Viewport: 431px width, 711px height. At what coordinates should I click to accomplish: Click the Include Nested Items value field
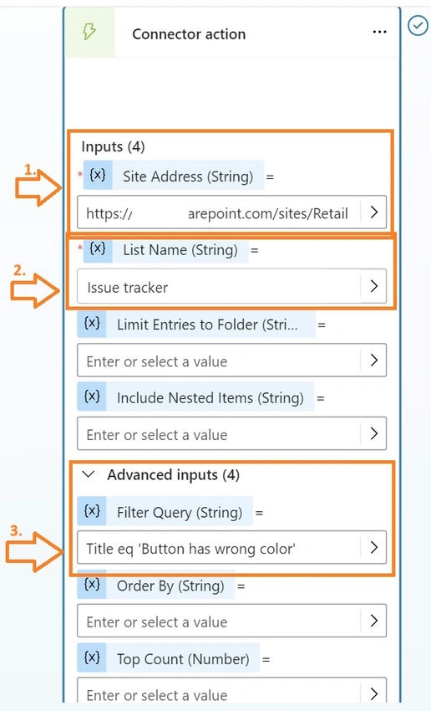point(232,433)
